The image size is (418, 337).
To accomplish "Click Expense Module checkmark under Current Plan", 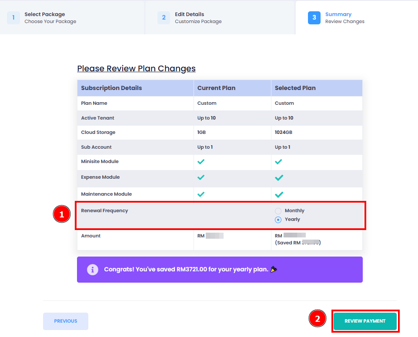I will (201, 177).
